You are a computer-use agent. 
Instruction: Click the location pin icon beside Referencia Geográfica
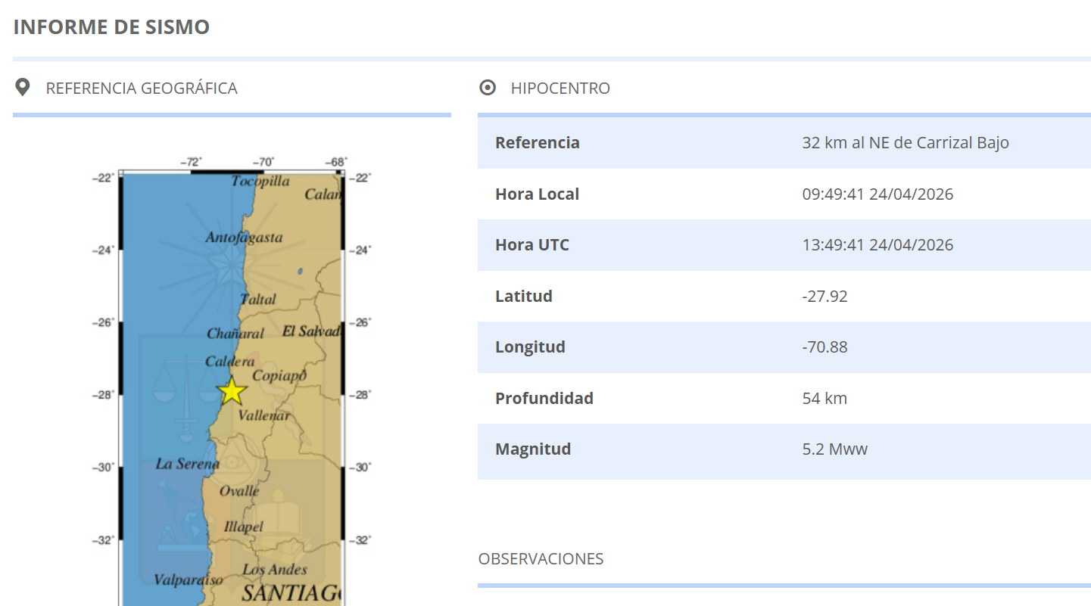pos(23,88)
